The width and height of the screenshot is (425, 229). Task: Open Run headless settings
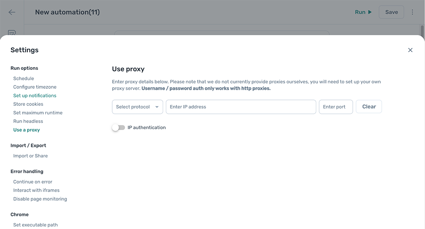[28, 121]
